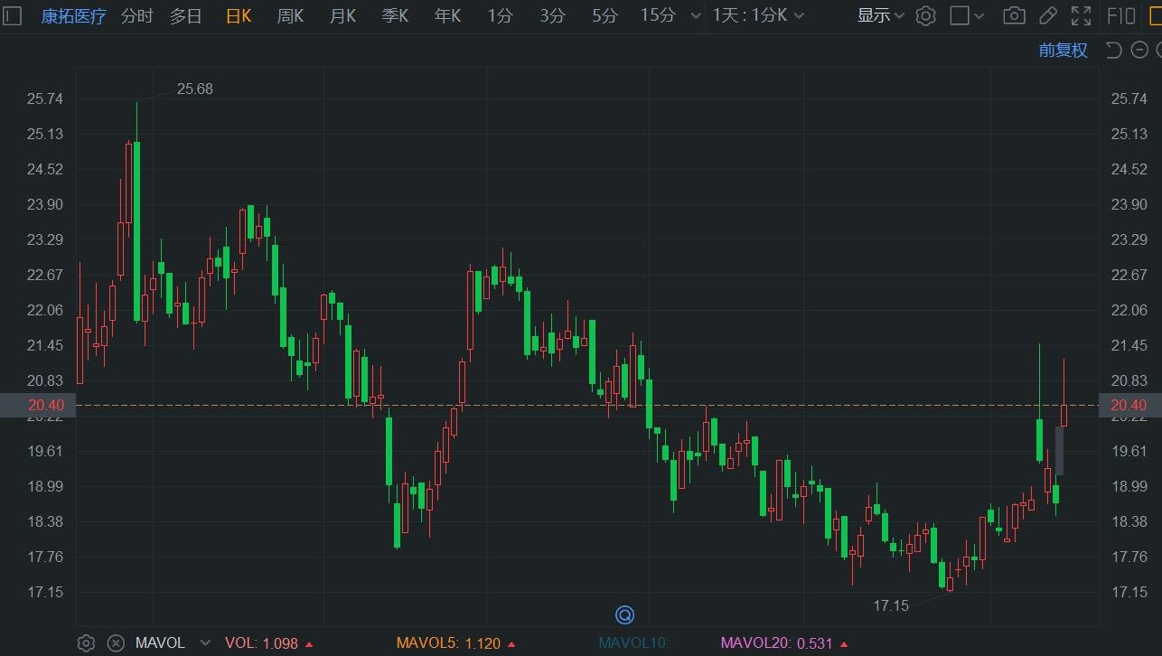Switch to 季K quarterly chart

(x=395, y=15)
